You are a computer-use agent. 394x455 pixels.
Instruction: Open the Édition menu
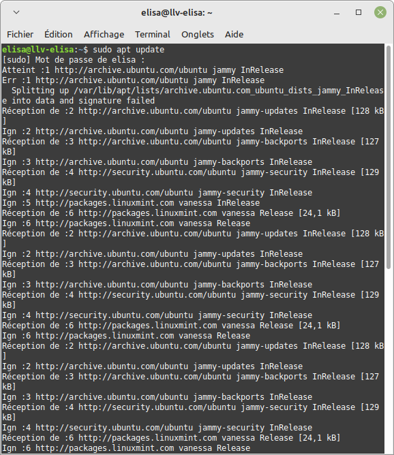point(59,35)
